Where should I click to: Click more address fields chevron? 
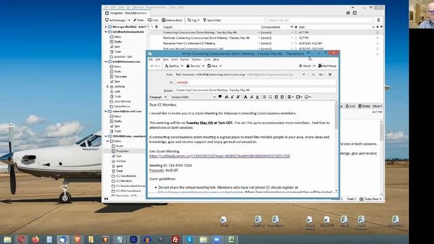[330, 75]
